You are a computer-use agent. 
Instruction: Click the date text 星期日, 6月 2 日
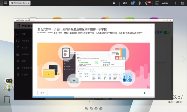[176, 102]
